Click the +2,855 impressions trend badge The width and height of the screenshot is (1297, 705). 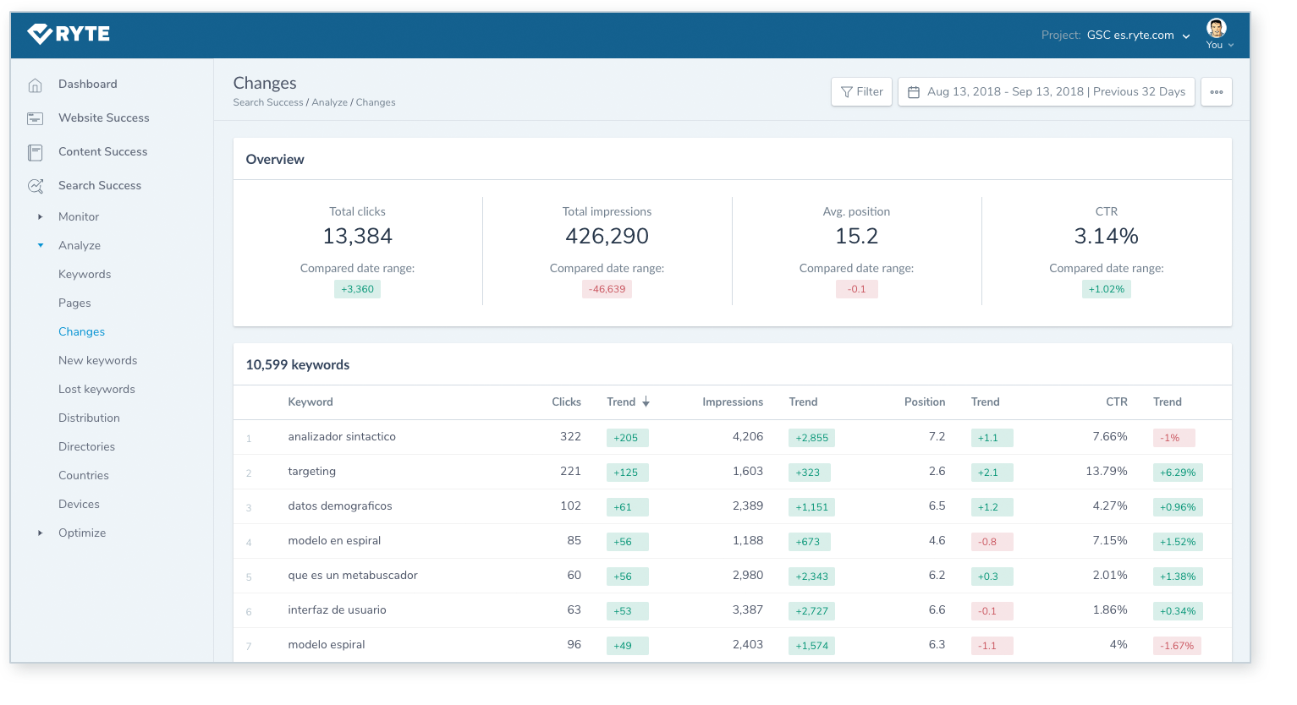tap(811, 438)
